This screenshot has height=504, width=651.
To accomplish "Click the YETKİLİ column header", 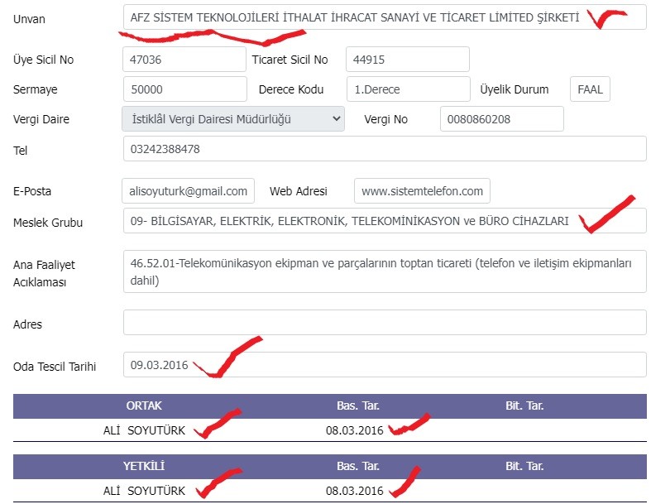I will pyautogui.click(x=144, y=466).
